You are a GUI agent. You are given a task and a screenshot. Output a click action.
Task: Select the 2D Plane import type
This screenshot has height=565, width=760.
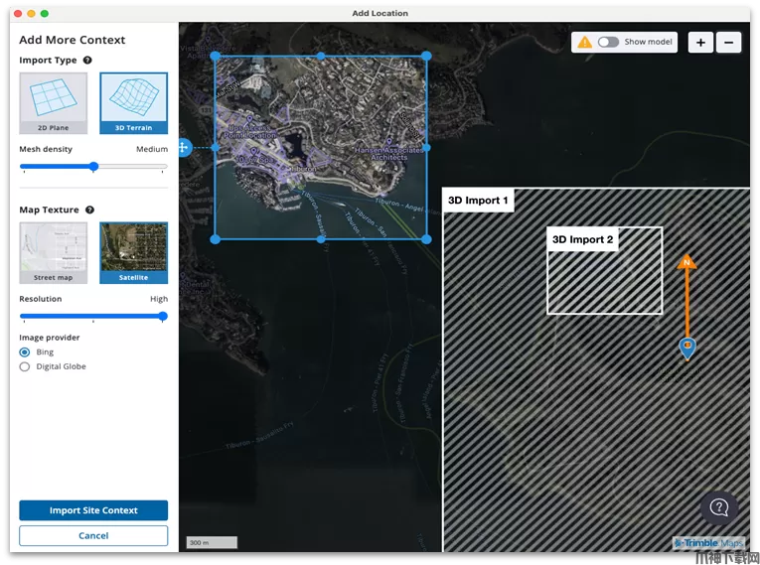53,102
